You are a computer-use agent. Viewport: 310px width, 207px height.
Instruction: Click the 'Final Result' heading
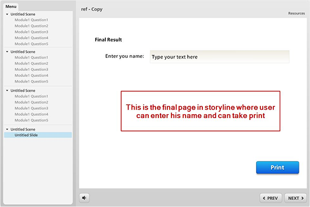click(x=108, y=40)
